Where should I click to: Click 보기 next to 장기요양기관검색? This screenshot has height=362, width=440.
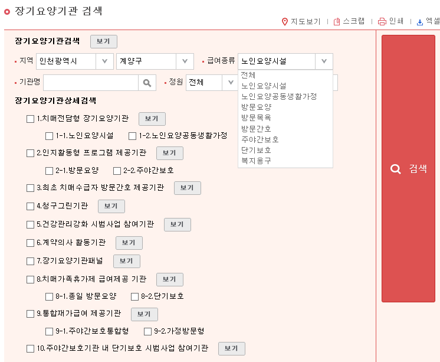tap(104, 41)
